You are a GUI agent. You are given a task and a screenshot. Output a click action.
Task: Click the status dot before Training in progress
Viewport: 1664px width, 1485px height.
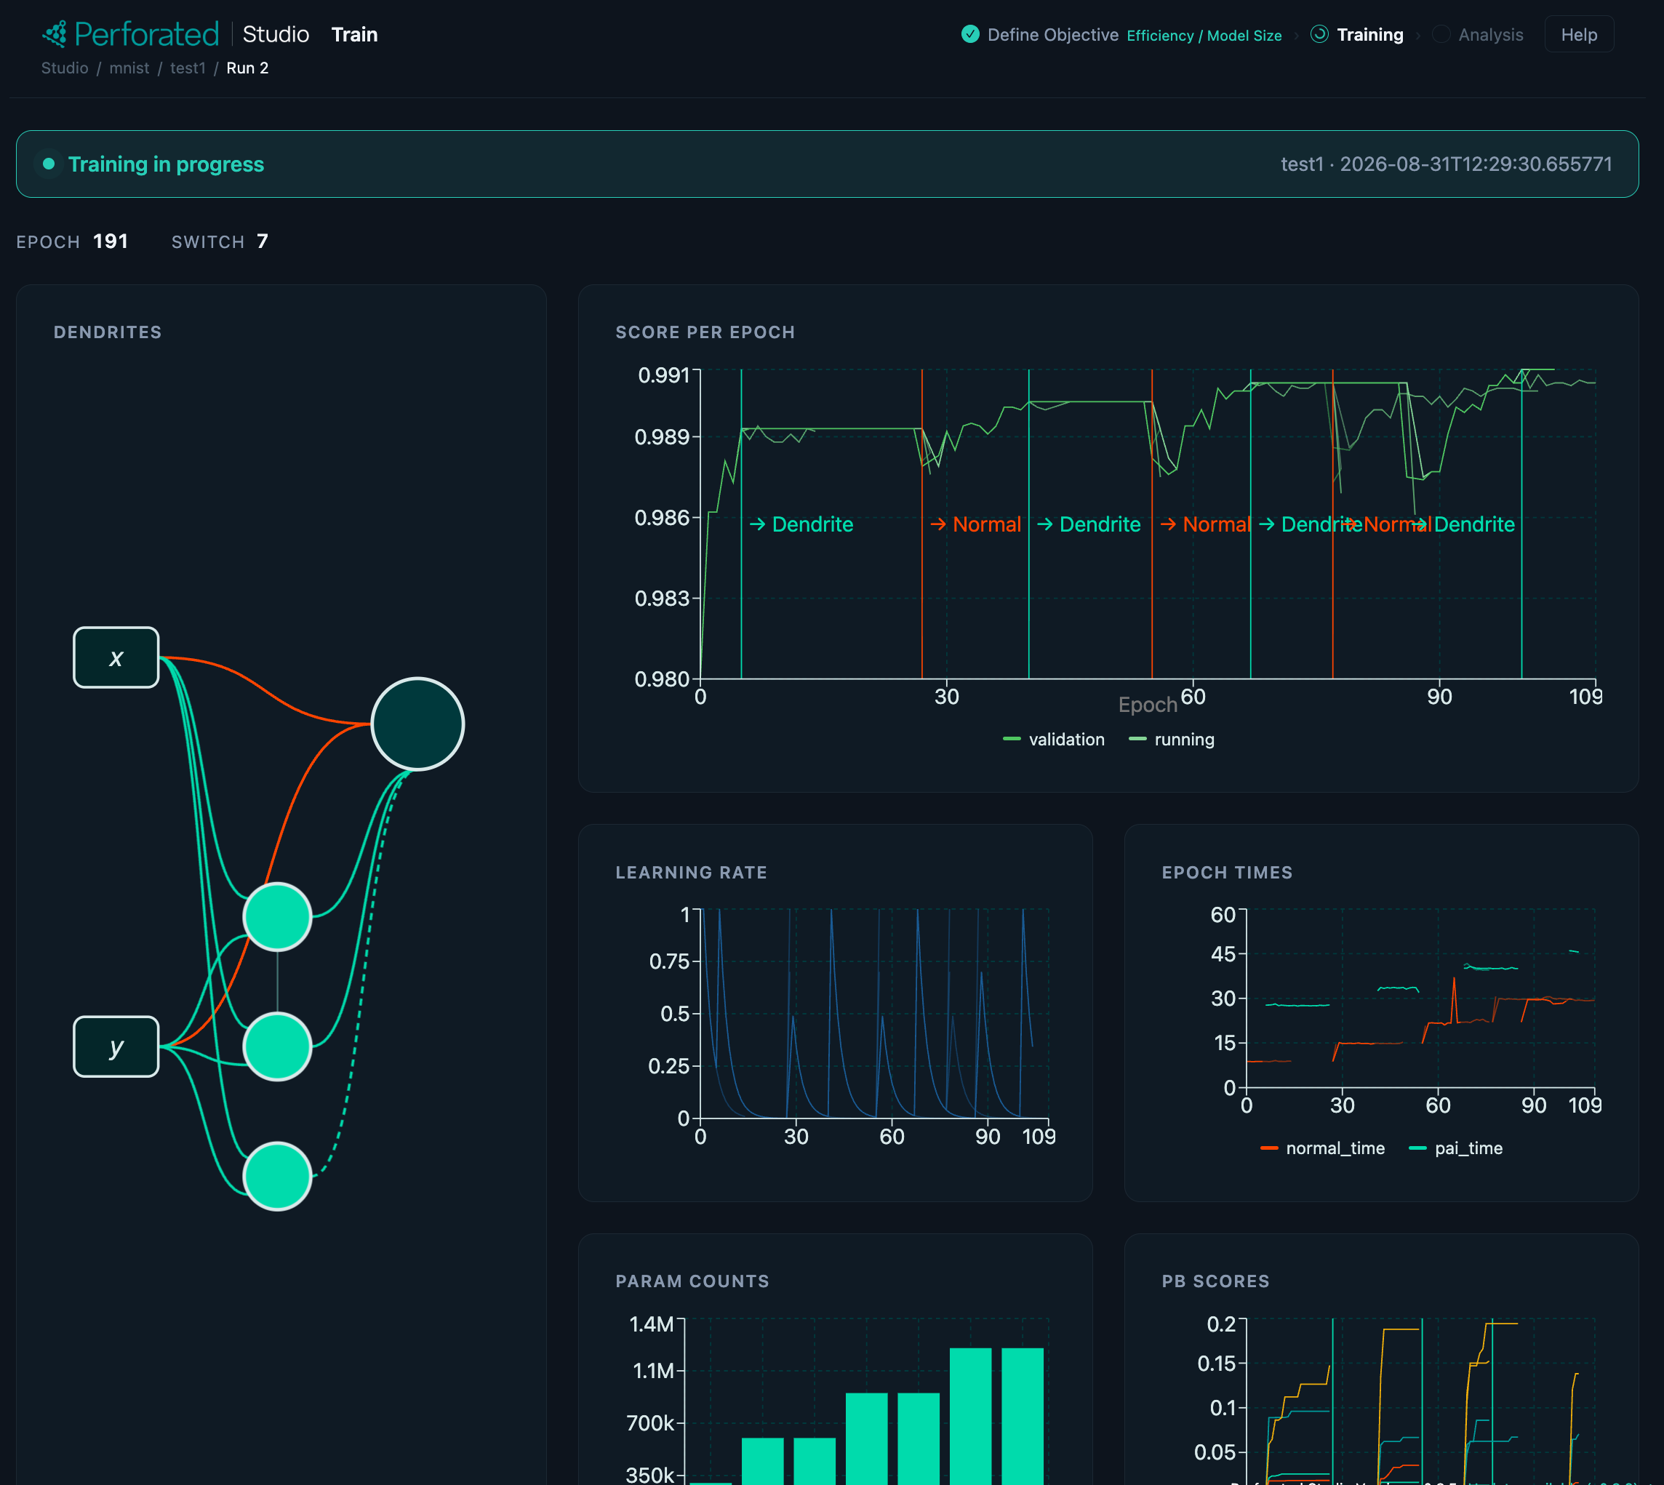click(x=49, y=164)
